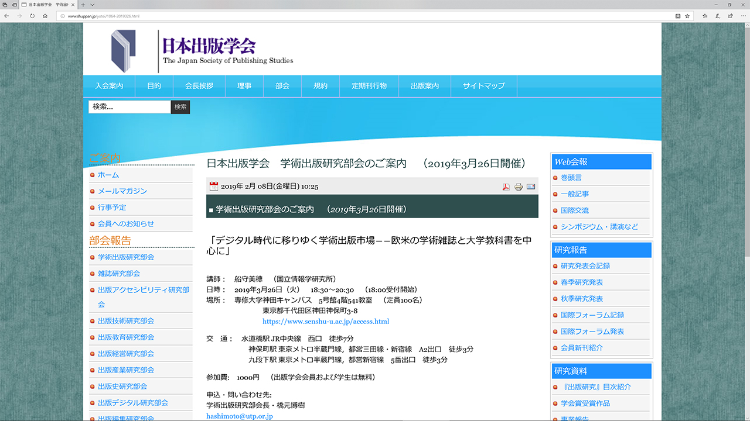The width and height of the screenshot is (750, 421).
Task: Open the 目的 navigation menu item
Action: [154, 86]
